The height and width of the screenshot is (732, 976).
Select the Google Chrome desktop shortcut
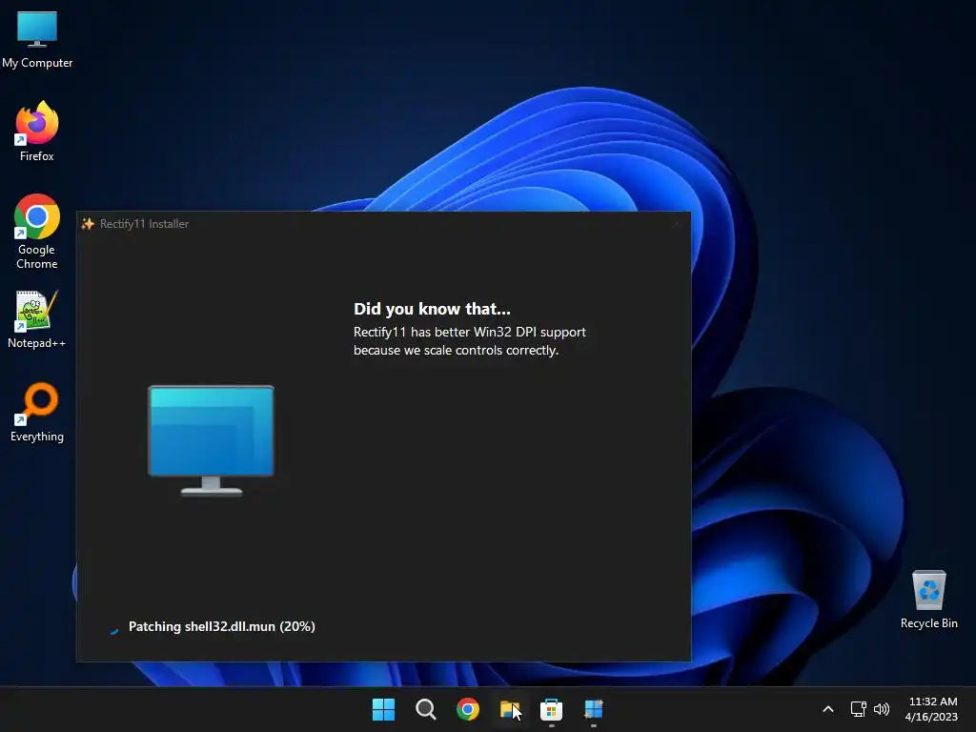[37, 232]
